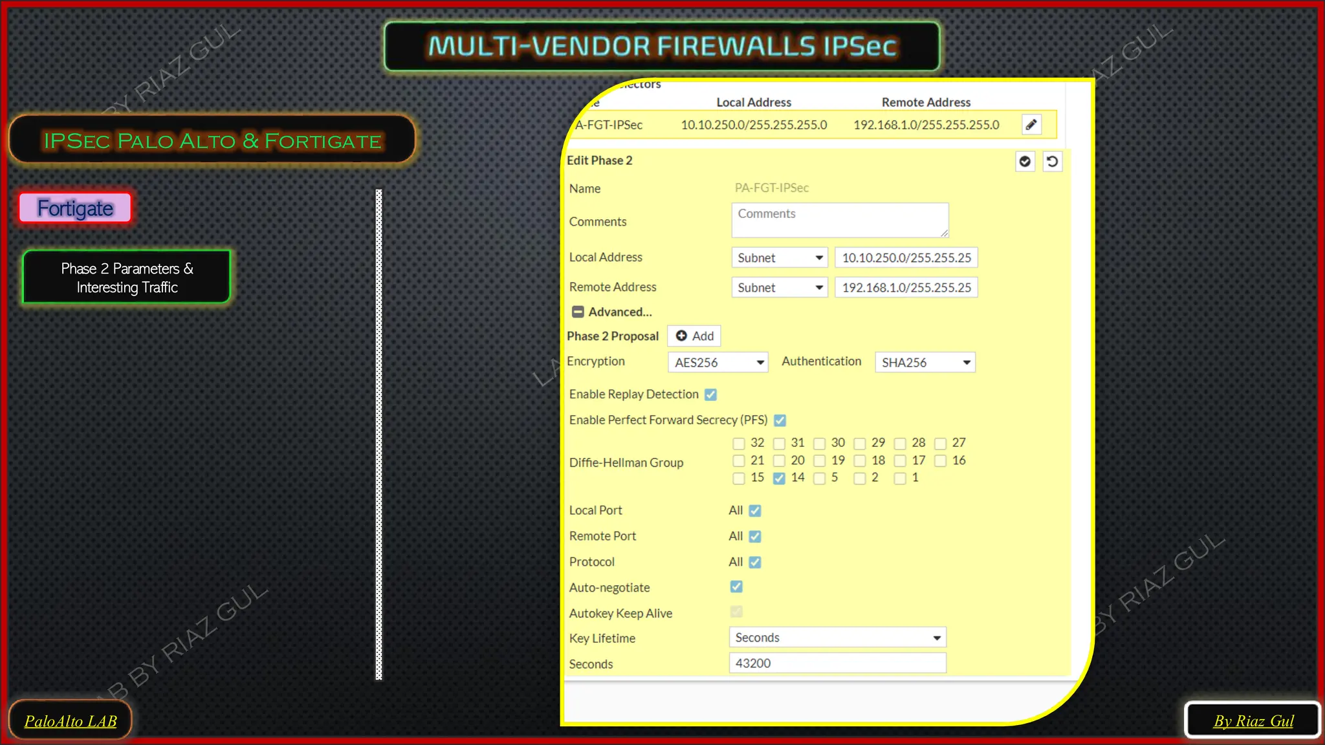Check Diffie-Hellman Group 1

point(900,478)
